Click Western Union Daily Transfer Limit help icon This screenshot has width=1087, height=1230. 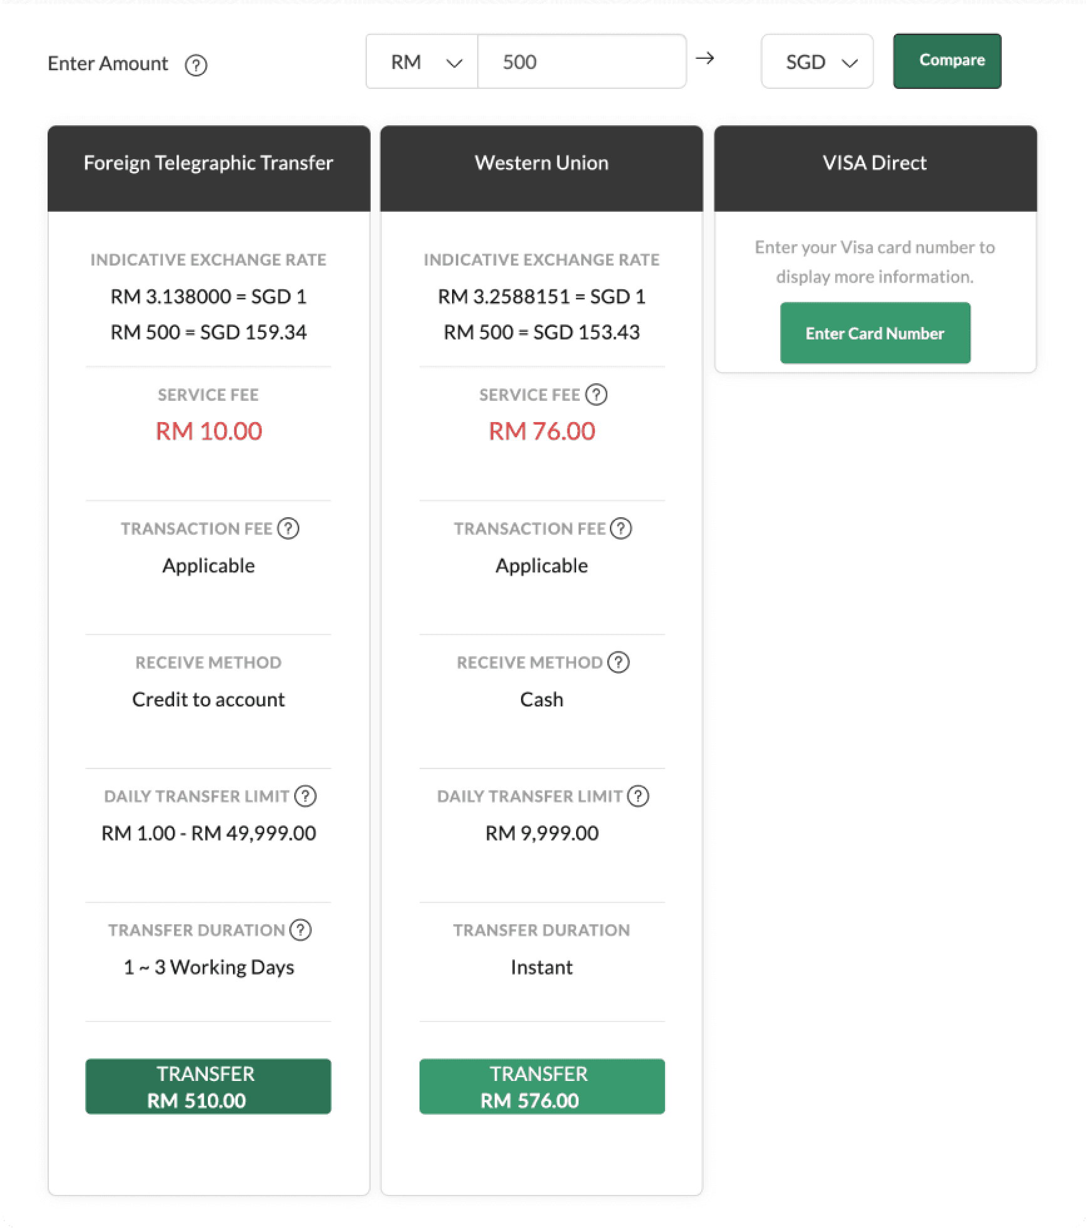pos(638,796)
